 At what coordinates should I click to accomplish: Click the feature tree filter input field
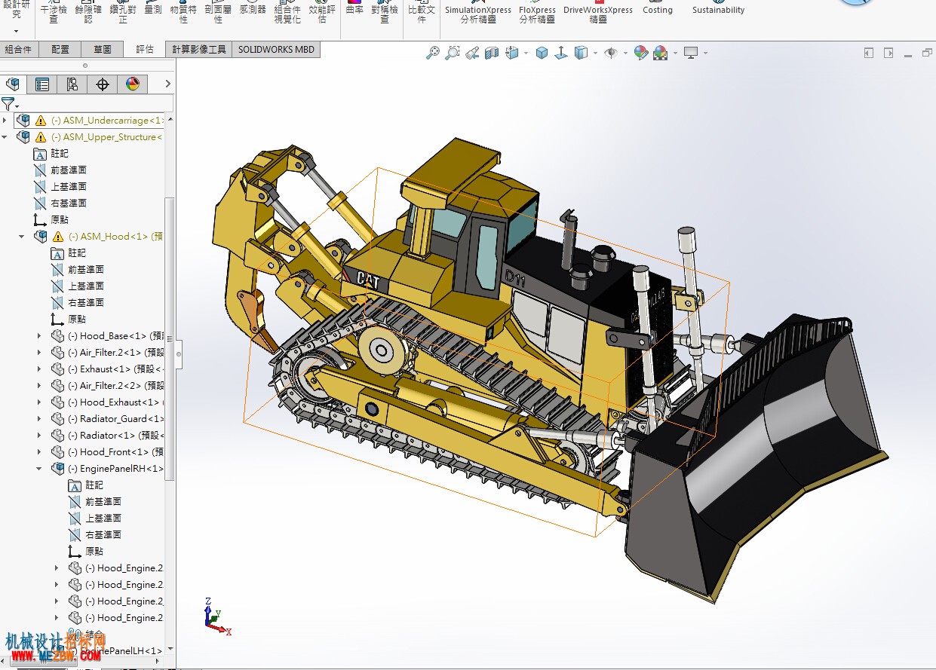tap(97, 103)
